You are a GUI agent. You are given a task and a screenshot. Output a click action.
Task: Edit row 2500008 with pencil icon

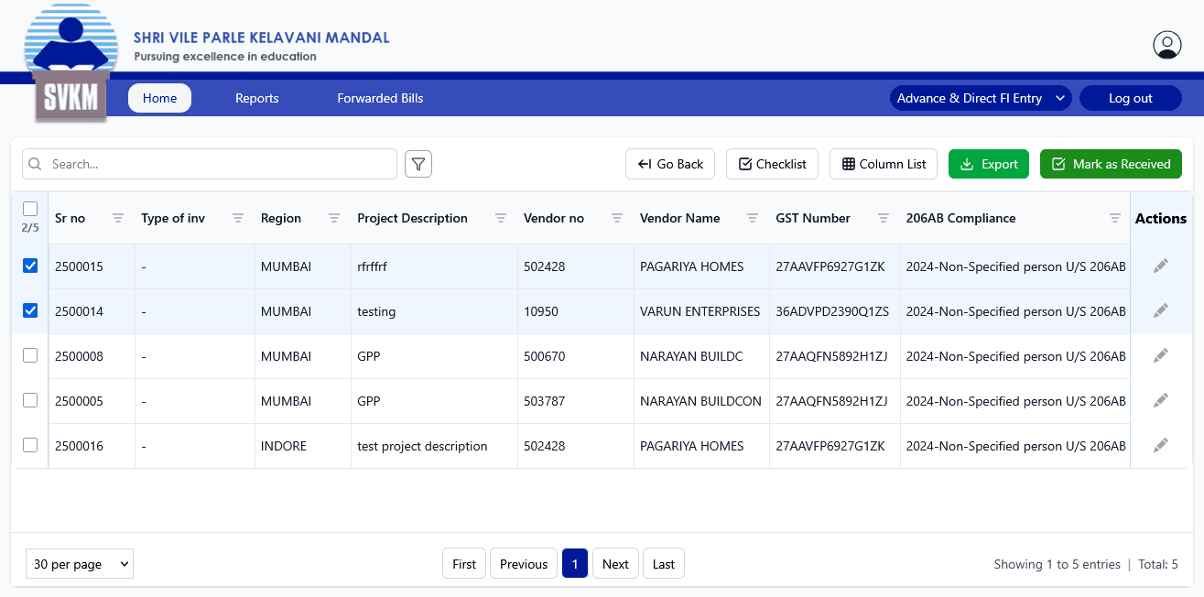point(1161,356)
